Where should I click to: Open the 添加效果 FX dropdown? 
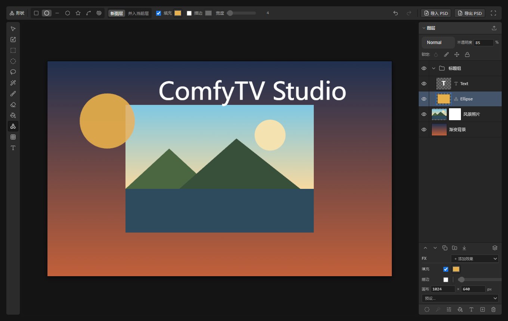(475, 259)
